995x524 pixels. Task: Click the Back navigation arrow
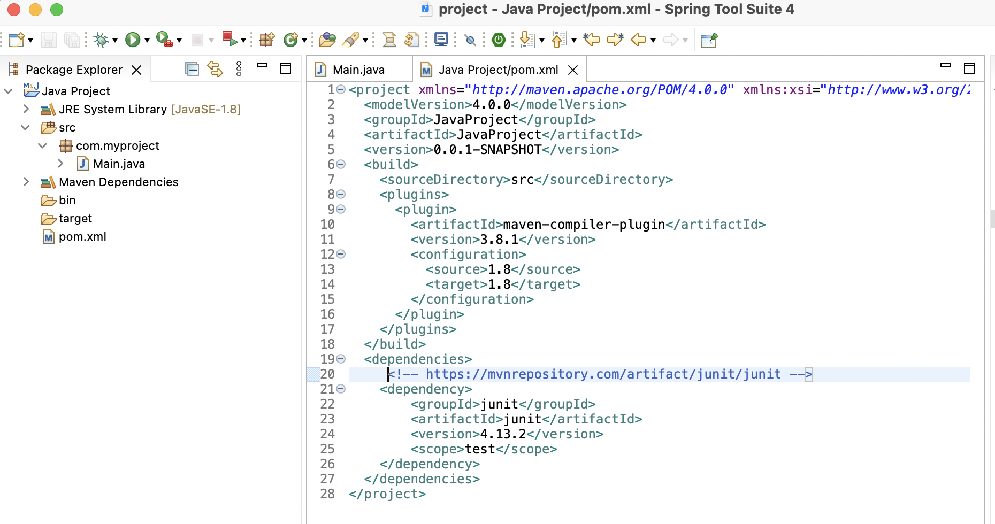(639, 40)
